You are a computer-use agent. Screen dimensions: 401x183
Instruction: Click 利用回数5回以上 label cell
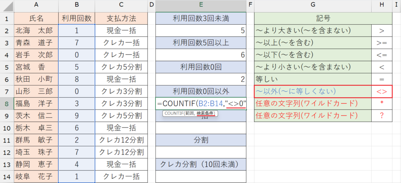(201, 43)
